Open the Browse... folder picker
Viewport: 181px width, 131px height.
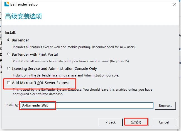point(165,105)
